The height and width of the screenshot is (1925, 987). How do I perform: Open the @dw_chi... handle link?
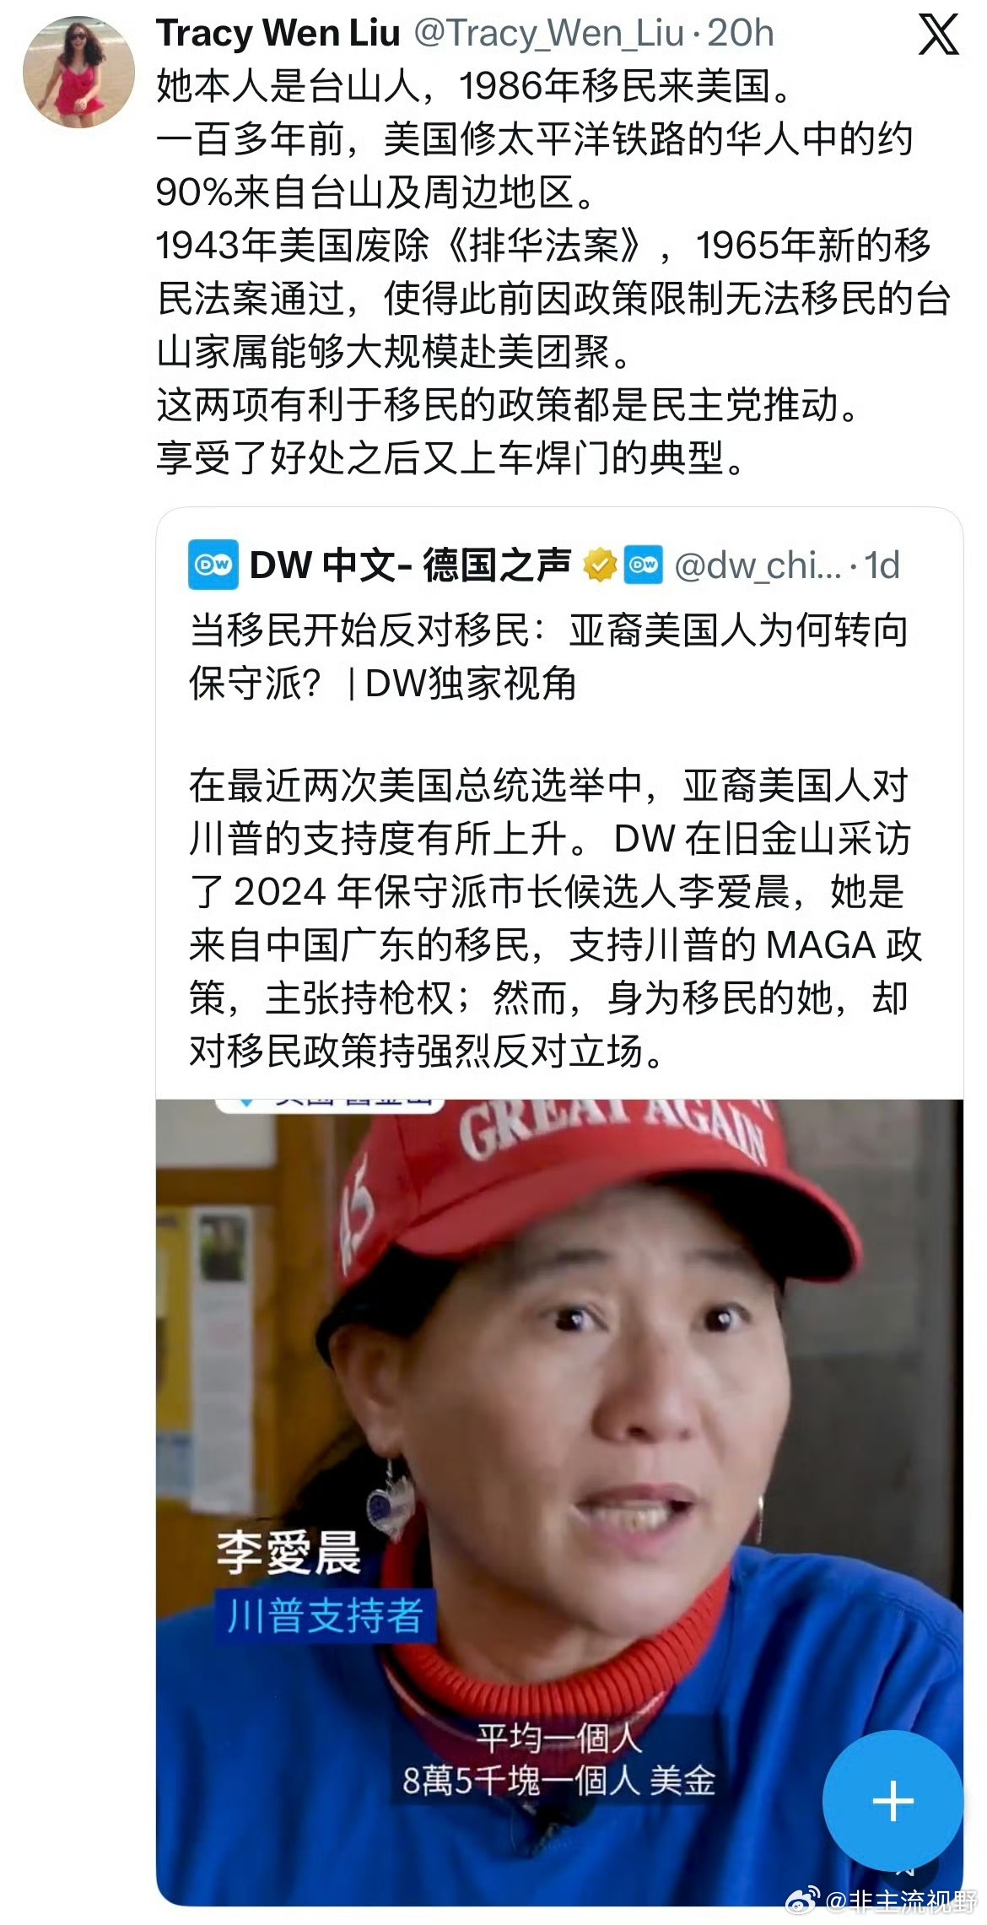pyautogui.click(x=758, y=565)
